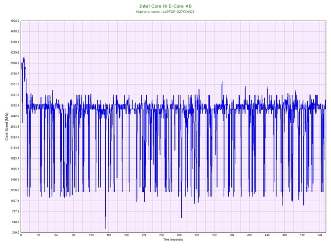Viewport: 331px width, 248px height.
Task: Click the y-axis value 1466.3
Action: 15,179
